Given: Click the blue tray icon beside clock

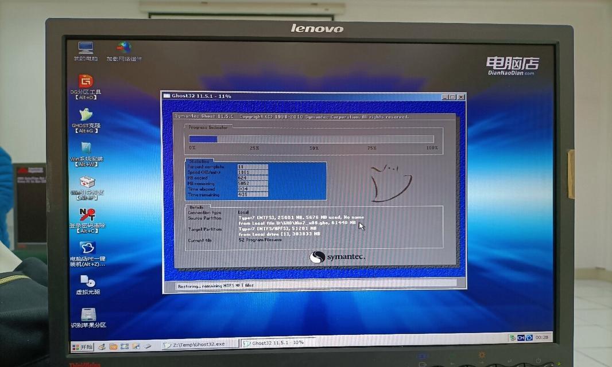Looking at the screenshot, I should coord(529,338).
